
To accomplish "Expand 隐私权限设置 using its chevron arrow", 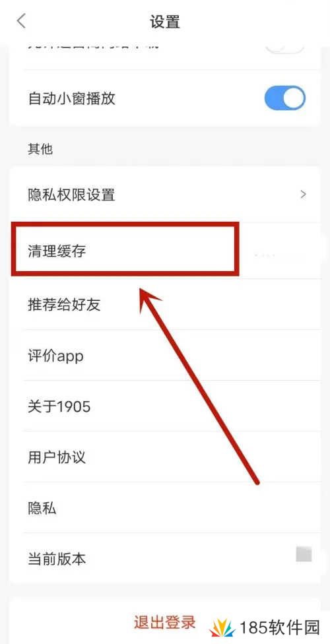I will 304,194.
